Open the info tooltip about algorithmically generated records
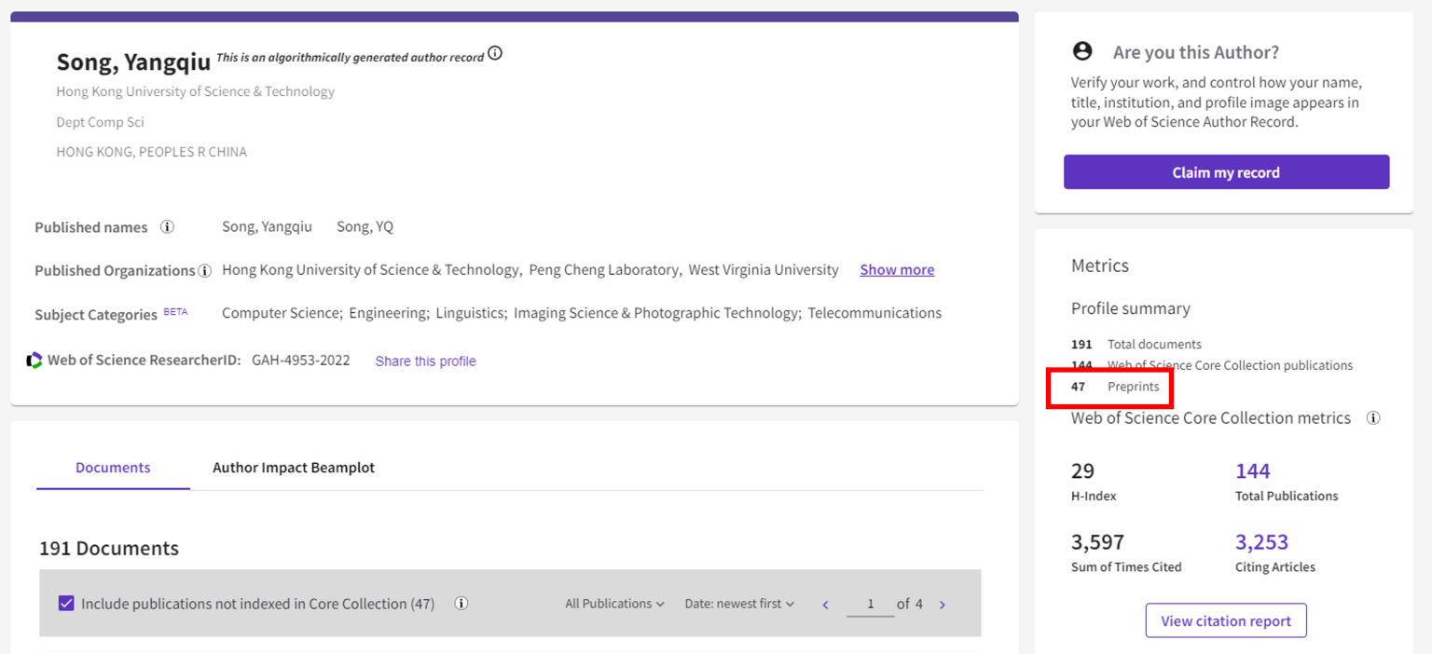Image resolution: width=1432 pixels, height=654 pixels. tap(494, 53)
